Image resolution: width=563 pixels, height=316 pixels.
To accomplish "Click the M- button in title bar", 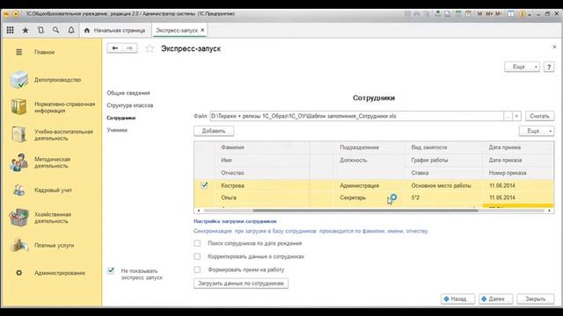I will click(x=499, y=14).
